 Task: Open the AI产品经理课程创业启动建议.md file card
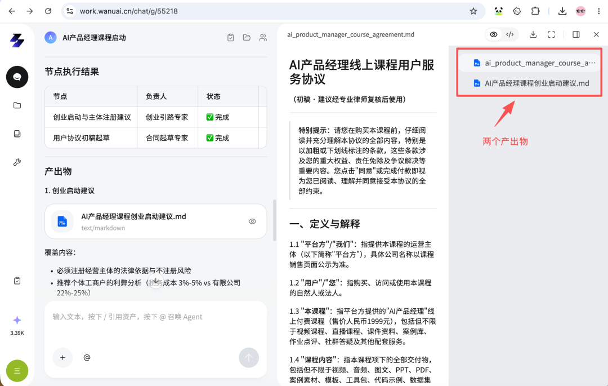tap(155, 221)
